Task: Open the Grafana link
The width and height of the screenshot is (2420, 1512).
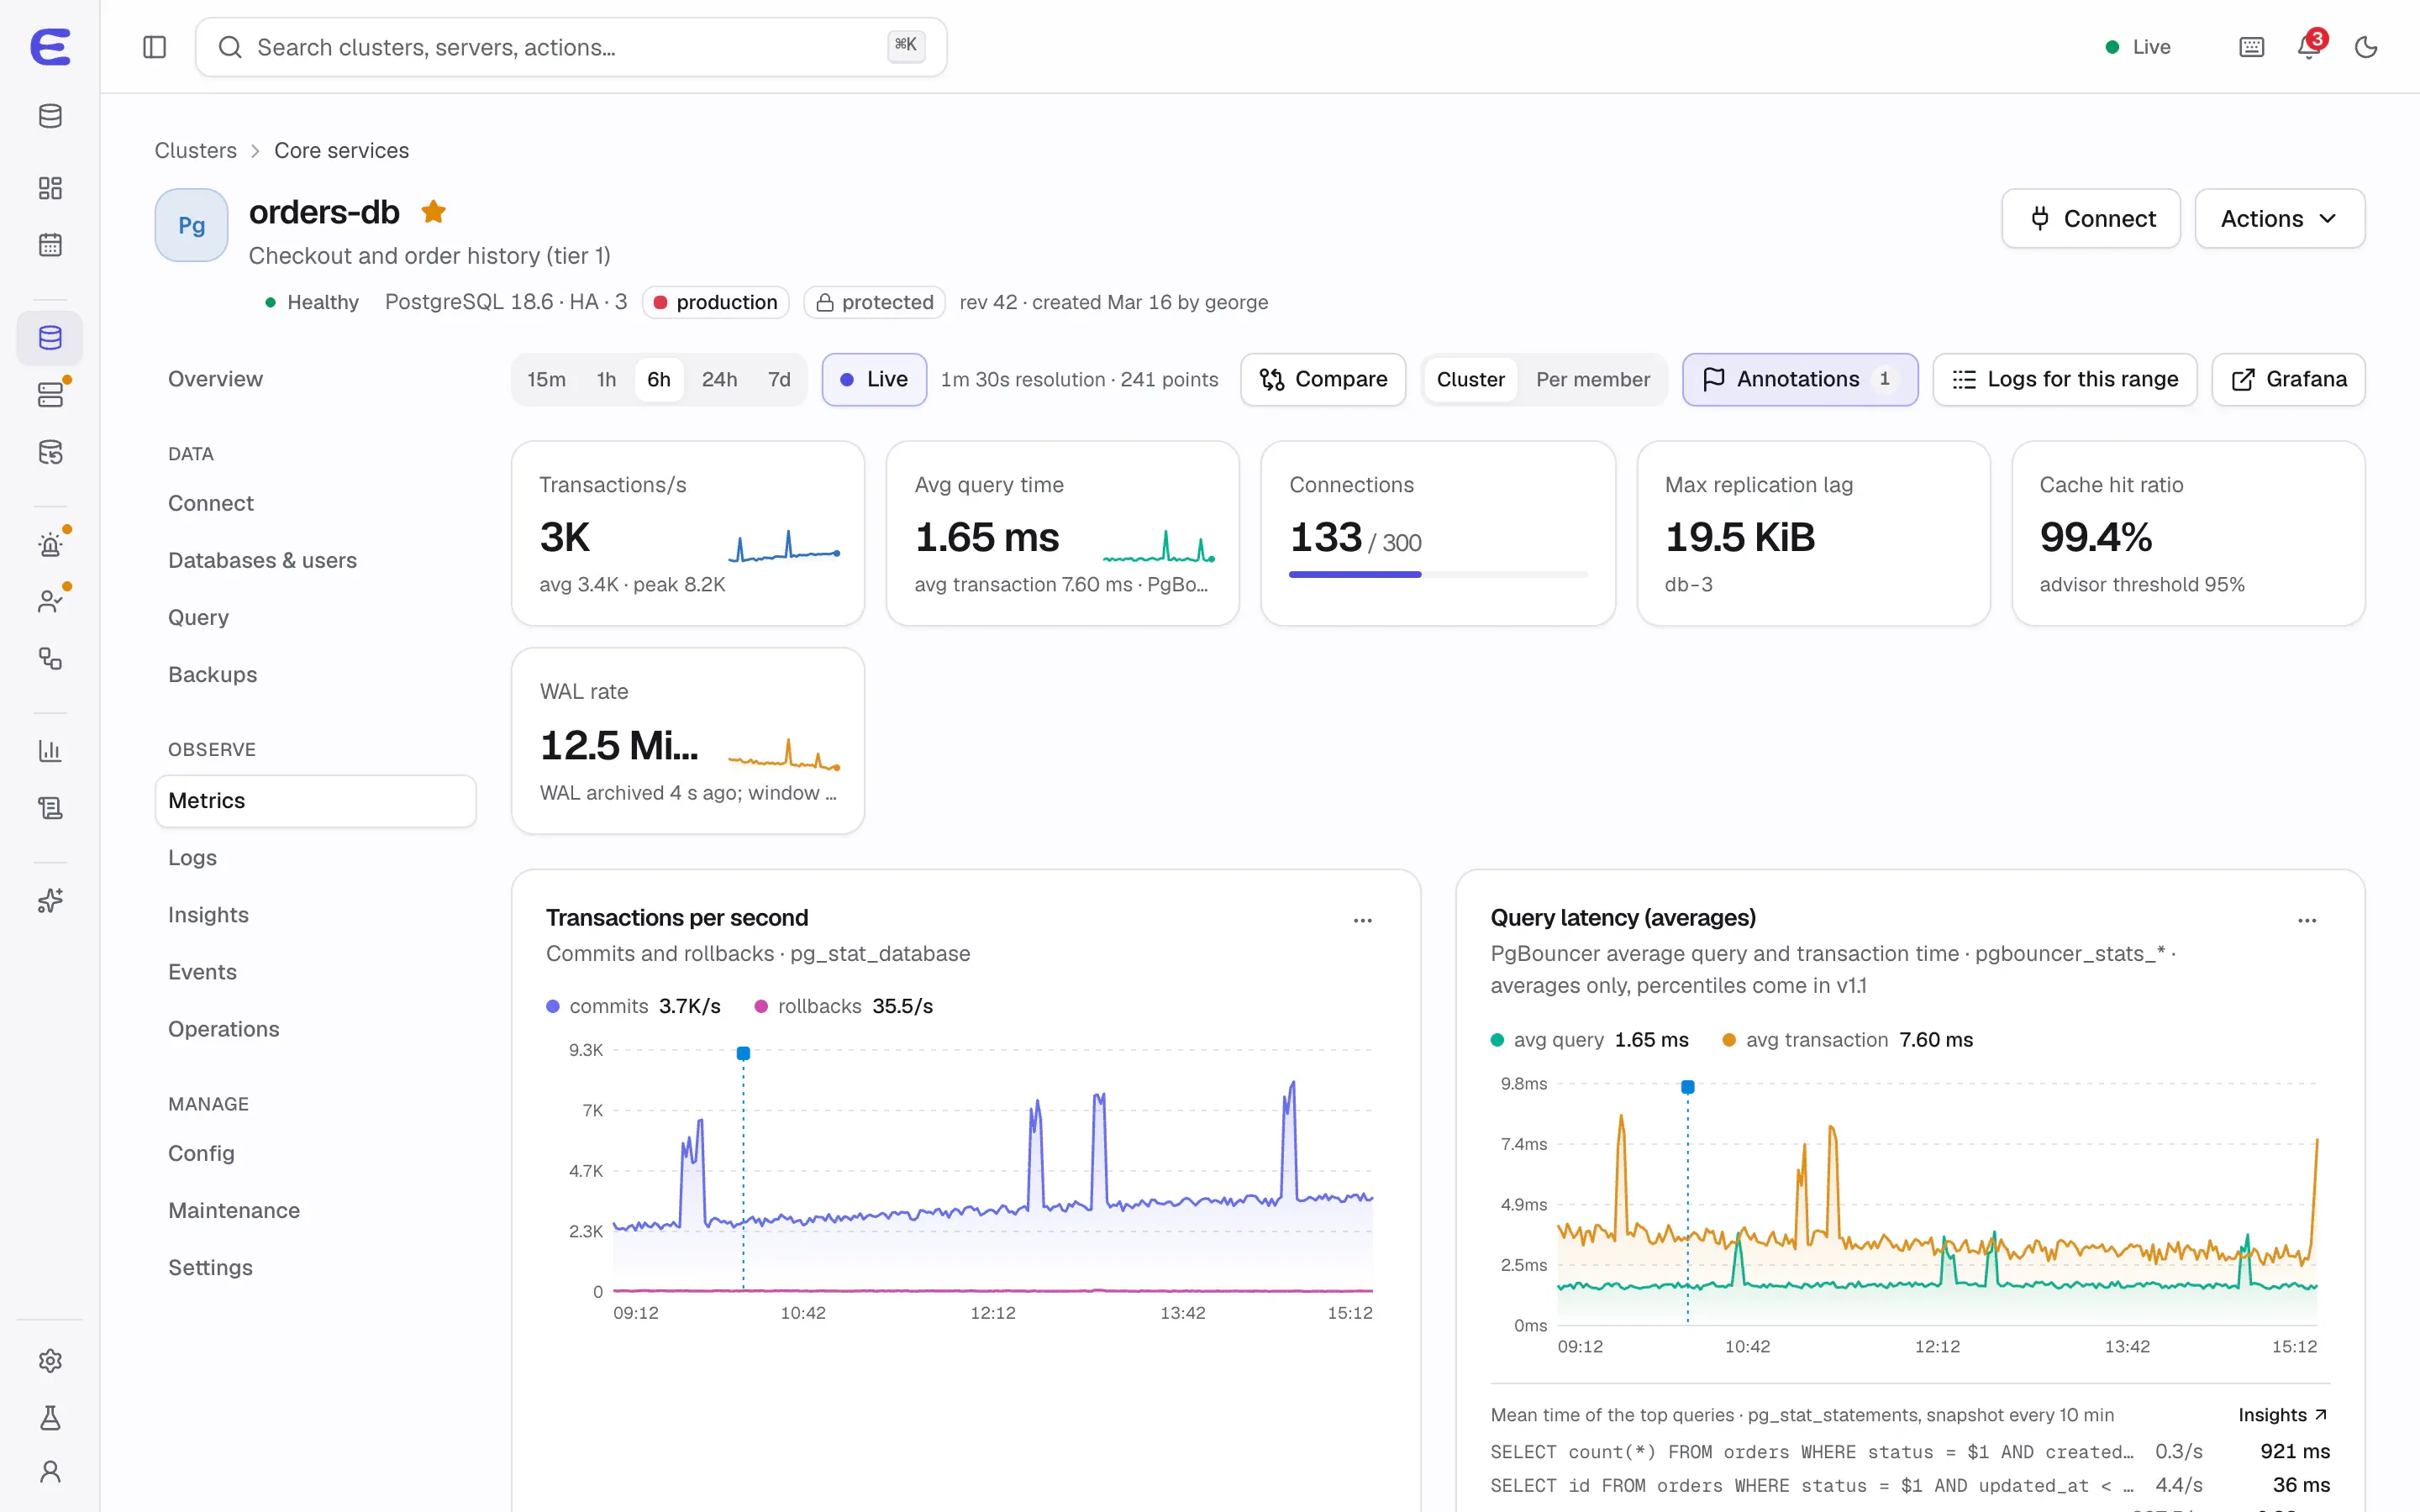Action: point(2288,379)
